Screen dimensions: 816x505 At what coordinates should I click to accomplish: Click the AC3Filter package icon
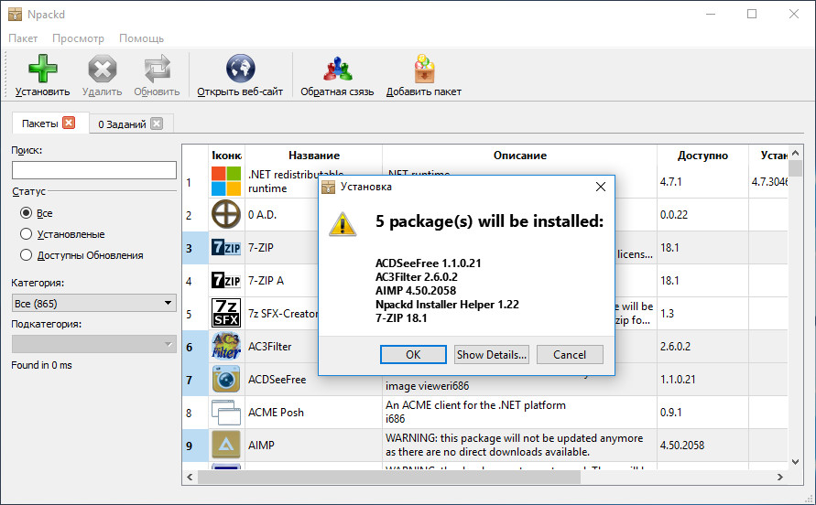[226, 347]
